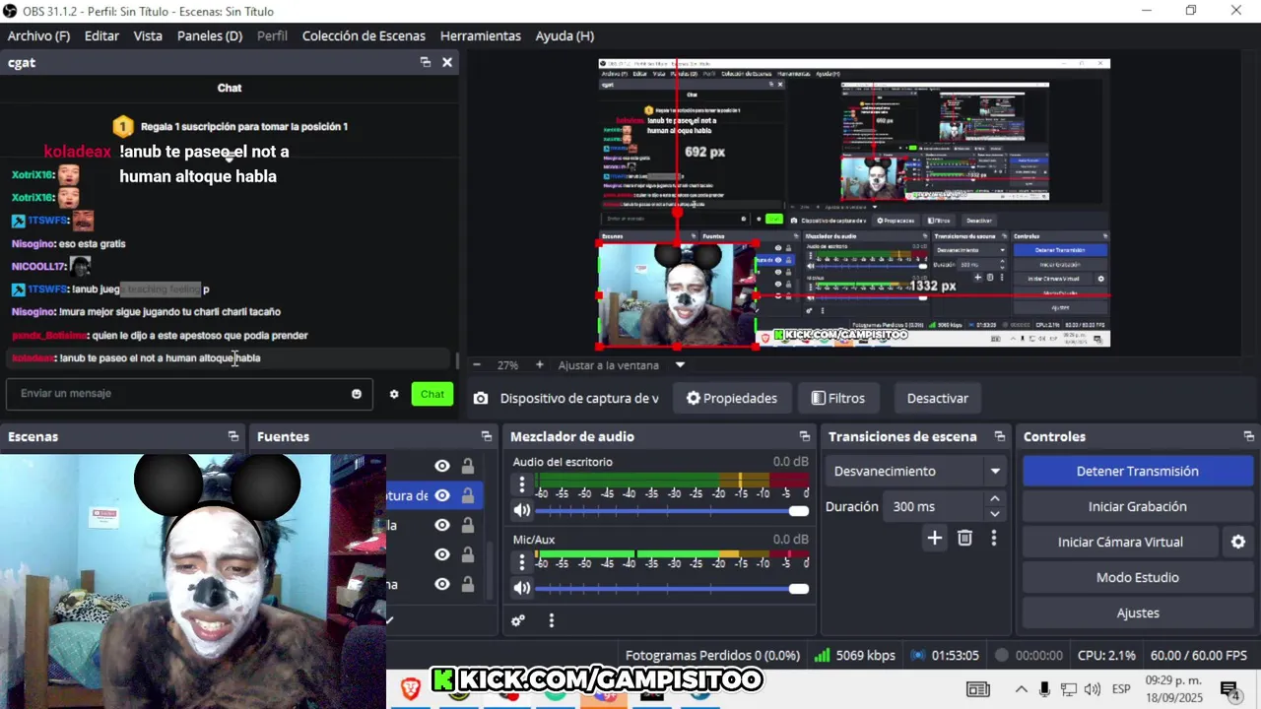Add a new scene transition
The image size is (1261, 709).
[935, 538]
